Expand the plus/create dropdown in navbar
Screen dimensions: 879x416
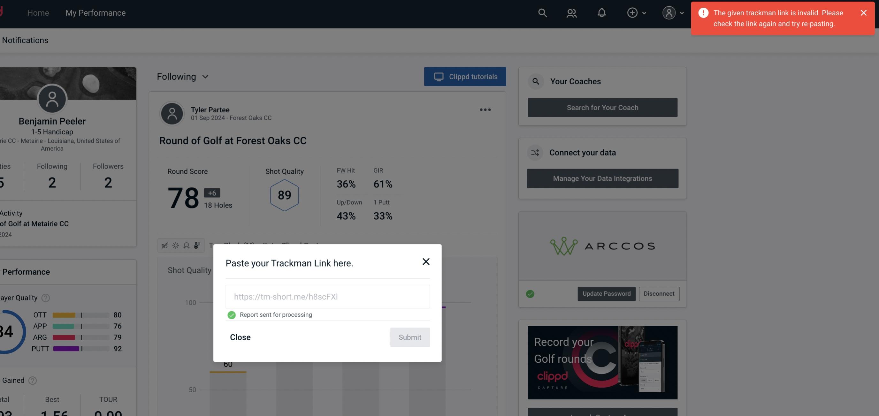636,12
